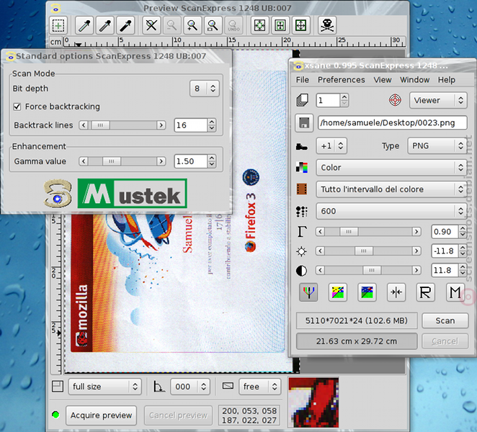
Task: Click the Scan button
Action: [x=445, y=320]
